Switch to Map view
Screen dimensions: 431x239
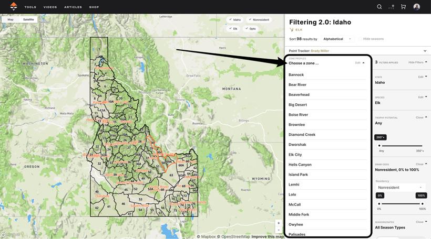click(x=11, y=19)
